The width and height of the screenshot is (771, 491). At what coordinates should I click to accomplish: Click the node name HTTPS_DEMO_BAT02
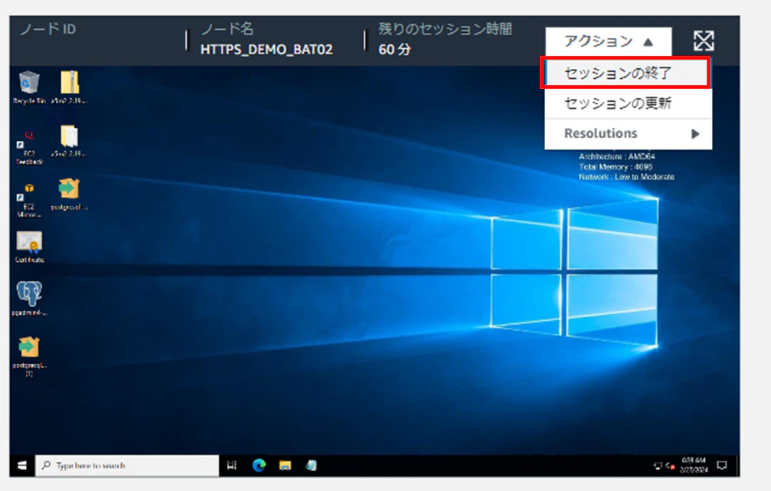266,50
